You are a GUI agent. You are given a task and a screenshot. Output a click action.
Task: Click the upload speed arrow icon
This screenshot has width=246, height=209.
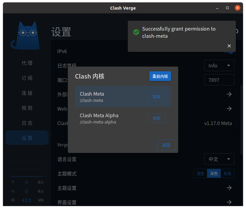[13, 182]
